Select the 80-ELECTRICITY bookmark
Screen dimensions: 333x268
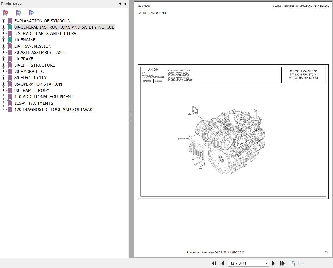31,78
